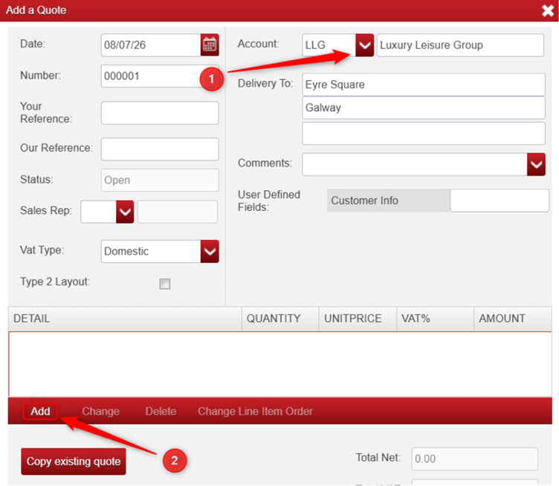Click the Delivery To Eyre Square field

coord(424,85)
